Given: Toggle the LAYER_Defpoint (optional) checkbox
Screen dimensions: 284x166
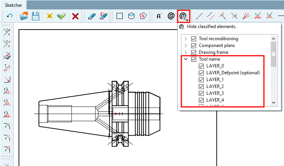Looking at the screenshot, I should pos(201,73).
